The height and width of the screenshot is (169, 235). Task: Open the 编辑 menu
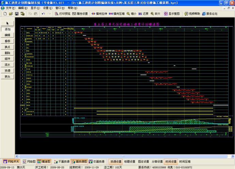click(23, 8)
